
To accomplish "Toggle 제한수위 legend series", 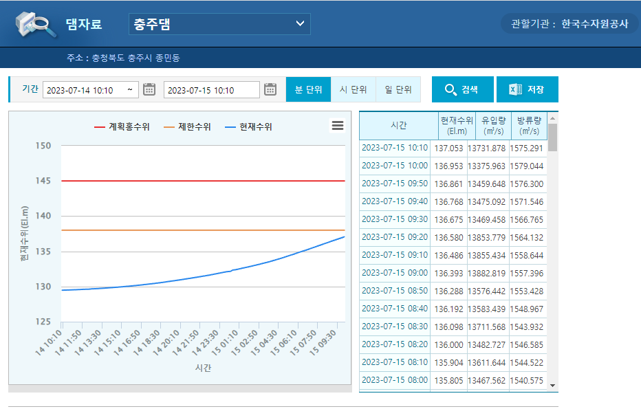I will click(x=187, y=127).
